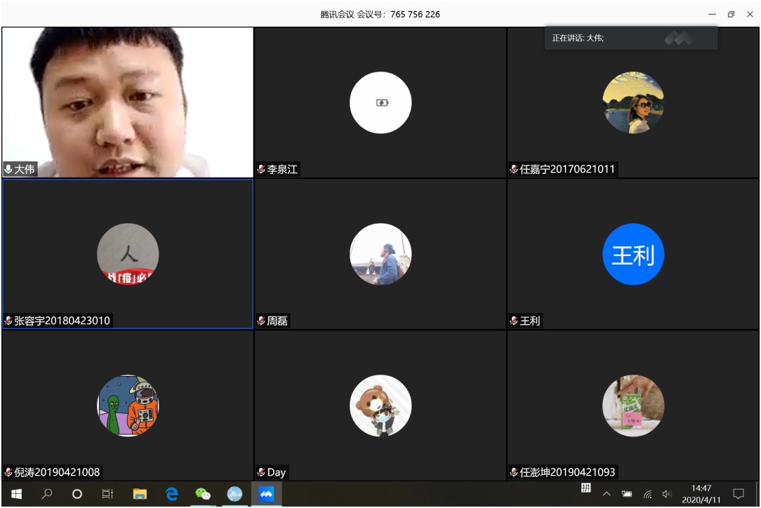Screen dimensions: 761x508
Task: Open File Explorer from the taskbar
Action: click(140, 494)
